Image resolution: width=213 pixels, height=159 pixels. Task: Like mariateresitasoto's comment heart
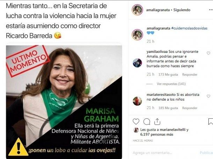(208, 96)
